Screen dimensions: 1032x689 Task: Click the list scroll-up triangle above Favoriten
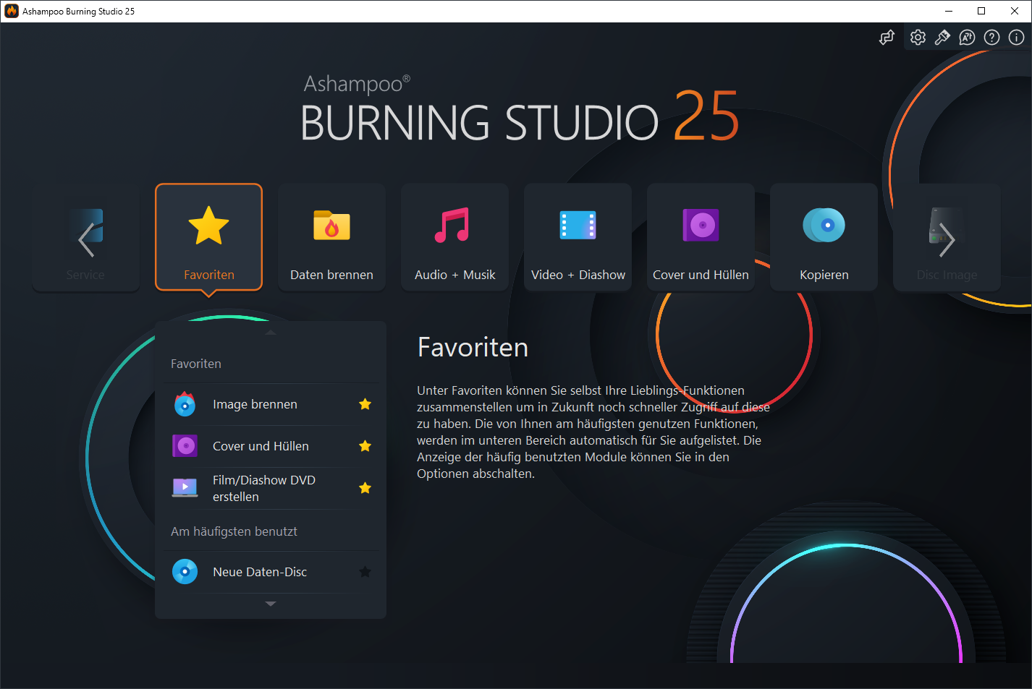[271, 333]
